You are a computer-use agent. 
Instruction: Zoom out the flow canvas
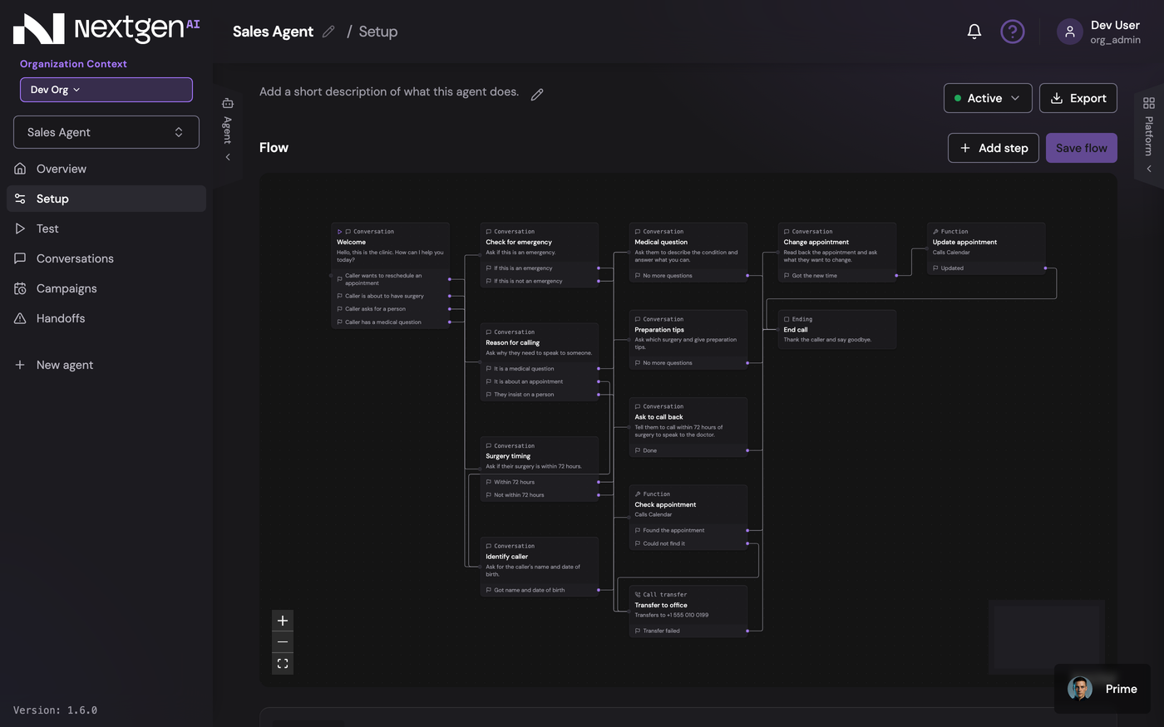(x=283, y=642)
